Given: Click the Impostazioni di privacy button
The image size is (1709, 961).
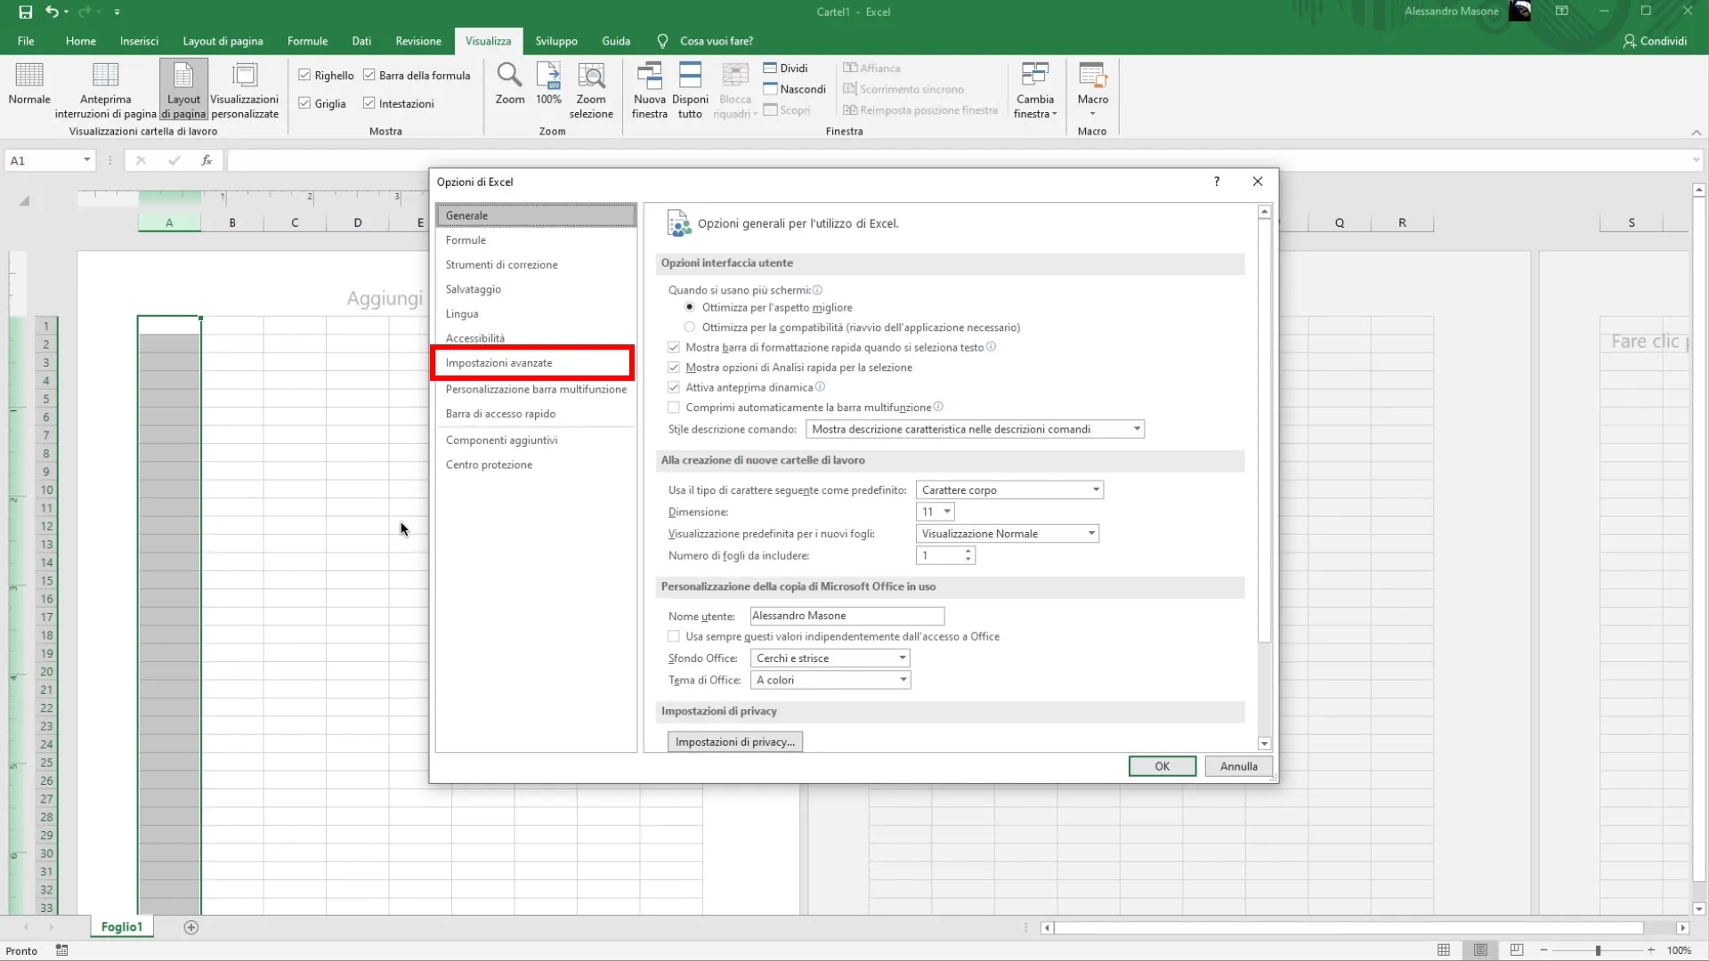Looking at the screenshot, I should coord(734,742).
